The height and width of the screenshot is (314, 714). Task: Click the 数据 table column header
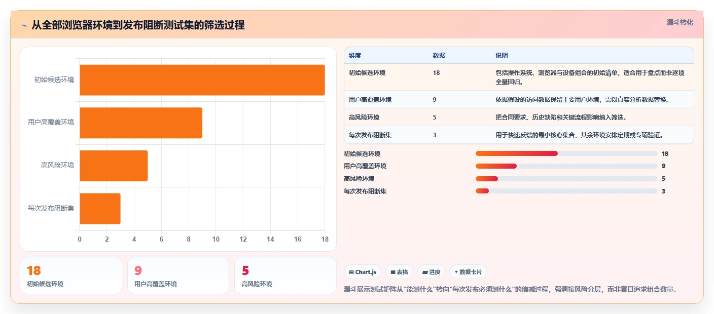pyautogui.click(x=439, y=56)
